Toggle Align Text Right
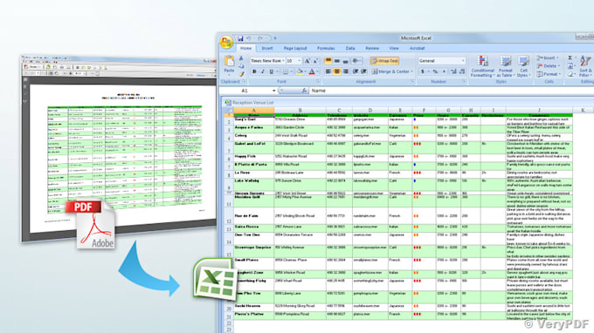 [345, 71]
